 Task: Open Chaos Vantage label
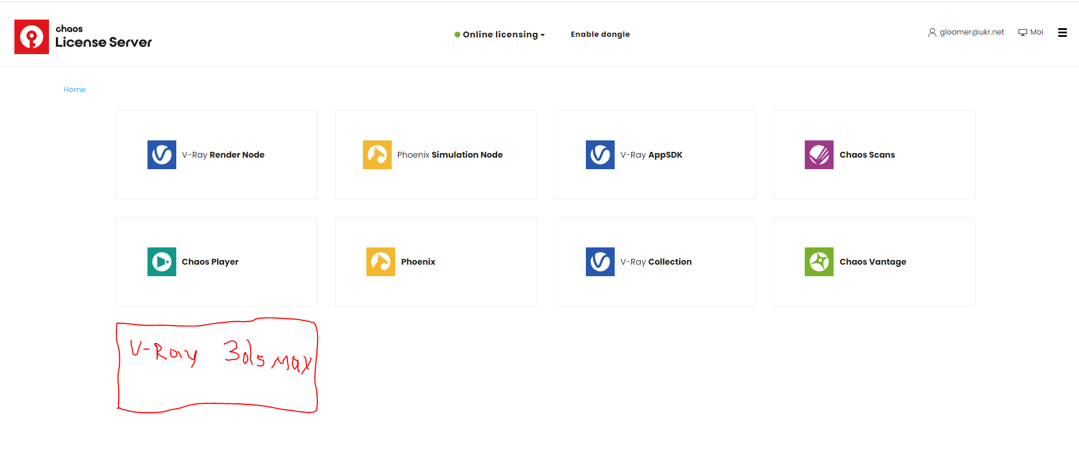click(873, 262)
